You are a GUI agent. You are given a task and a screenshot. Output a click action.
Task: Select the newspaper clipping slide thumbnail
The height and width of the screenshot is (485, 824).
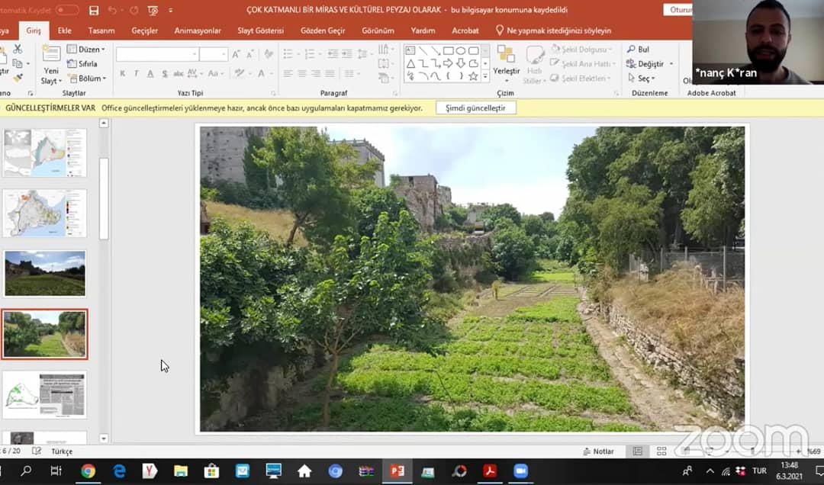tap(45, 394)
